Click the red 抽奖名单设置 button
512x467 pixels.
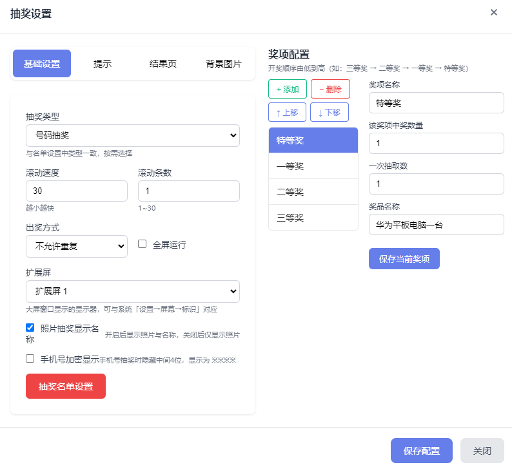(66, 386)
